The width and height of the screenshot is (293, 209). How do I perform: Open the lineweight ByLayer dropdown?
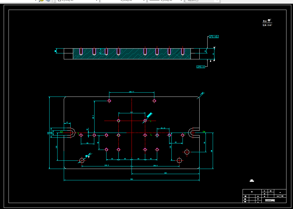coord(165,1)
